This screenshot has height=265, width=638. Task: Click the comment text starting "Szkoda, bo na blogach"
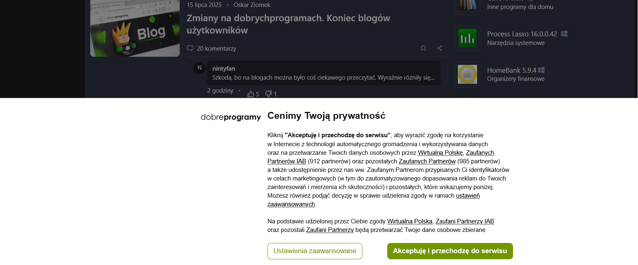pyautogui.click(x=323, y=77)
